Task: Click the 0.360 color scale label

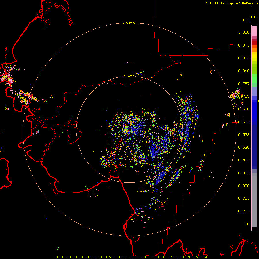Action: click(x=244, y=186)
